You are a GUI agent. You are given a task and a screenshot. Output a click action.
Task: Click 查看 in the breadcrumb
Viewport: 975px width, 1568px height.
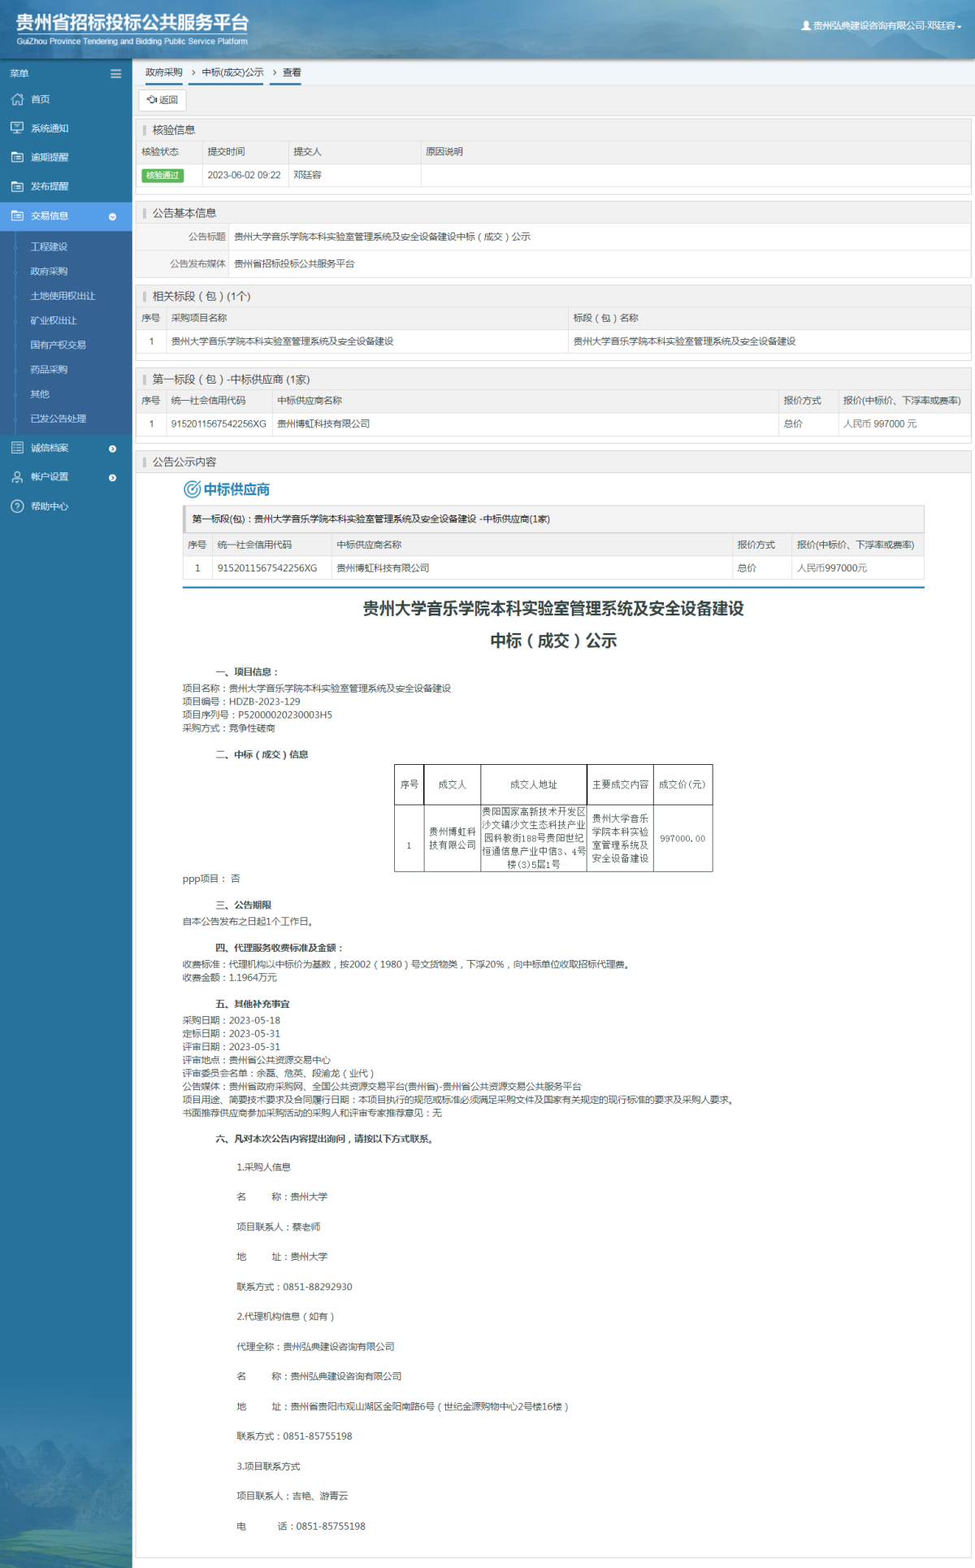click(x=292, y=72)
